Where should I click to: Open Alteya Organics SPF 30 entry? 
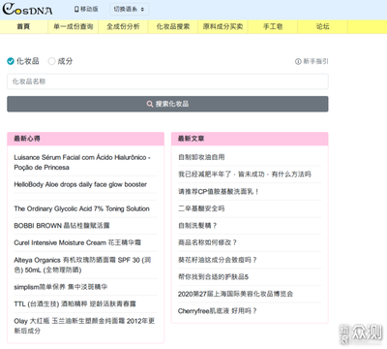pos(82,265)
